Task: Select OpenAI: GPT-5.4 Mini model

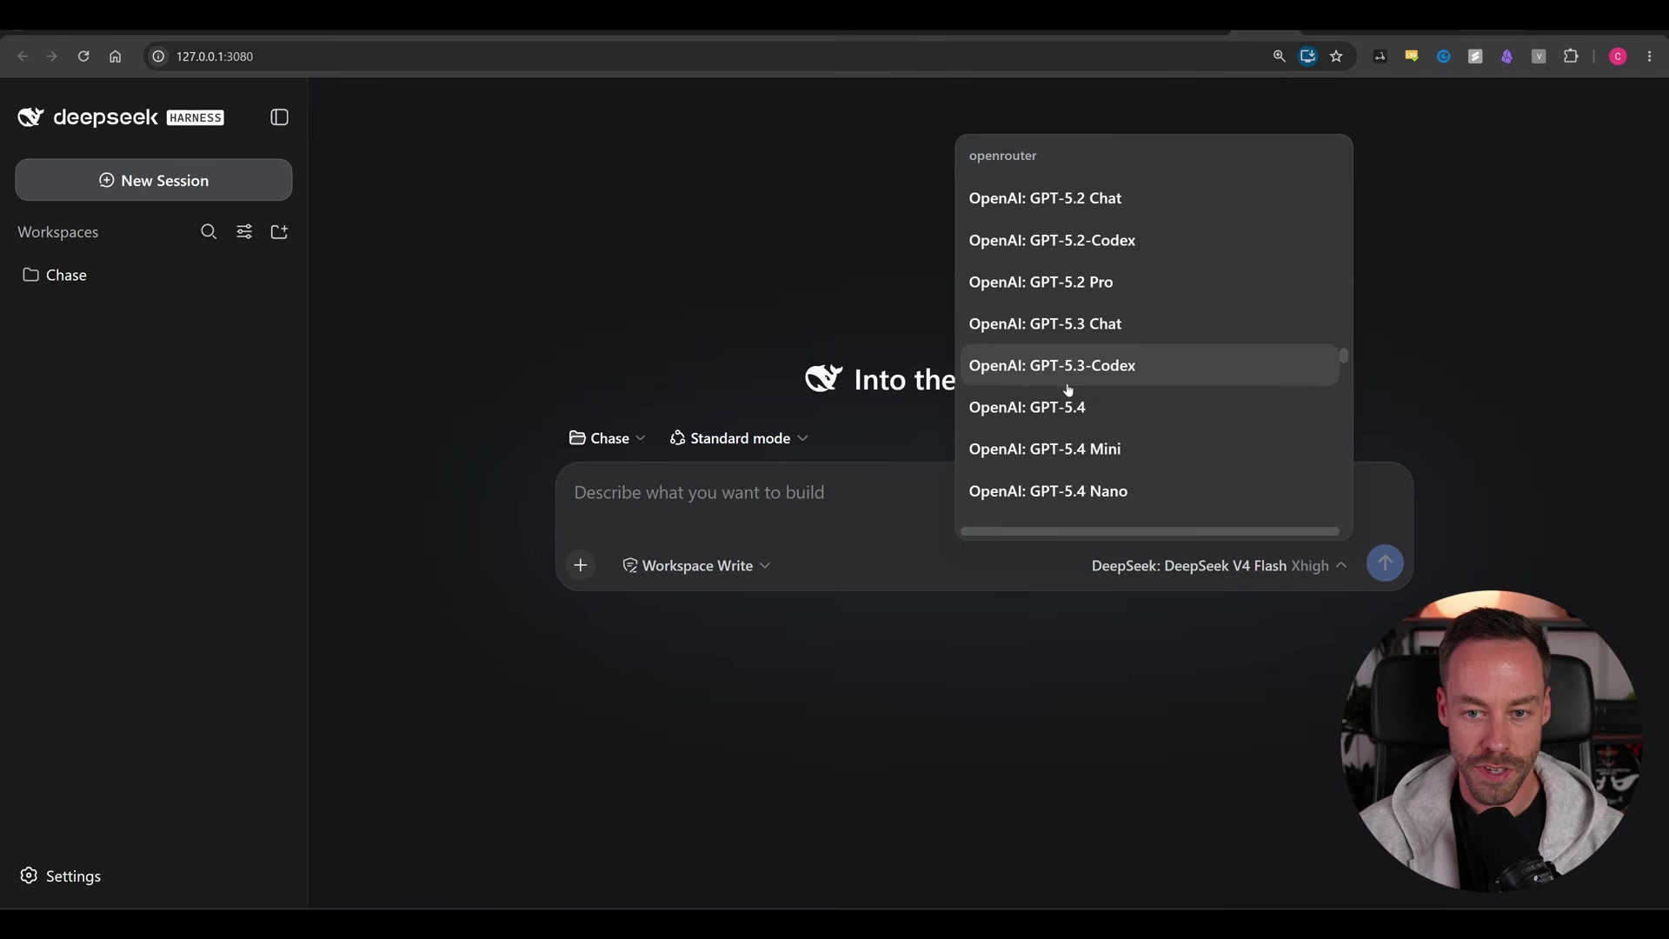Action: [1149, 449]
